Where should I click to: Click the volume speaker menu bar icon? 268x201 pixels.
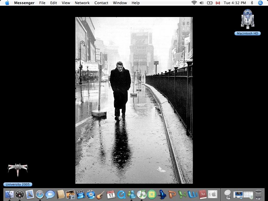click(202, 3)
